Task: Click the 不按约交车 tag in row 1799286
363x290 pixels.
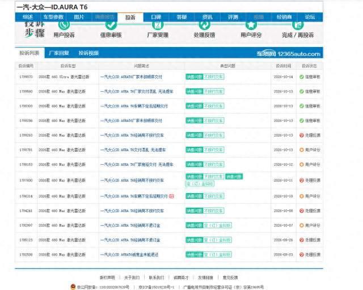Action: (x=213, y=121)
